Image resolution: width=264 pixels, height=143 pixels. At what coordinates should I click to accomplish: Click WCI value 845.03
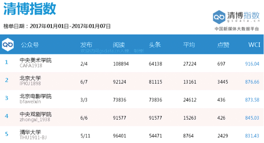(252, 118)
